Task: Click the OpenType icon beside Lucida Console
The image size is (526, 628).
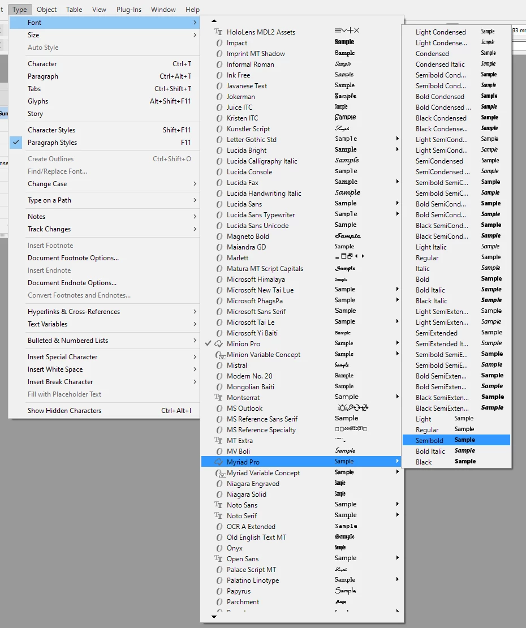Action: coord(219,172)
